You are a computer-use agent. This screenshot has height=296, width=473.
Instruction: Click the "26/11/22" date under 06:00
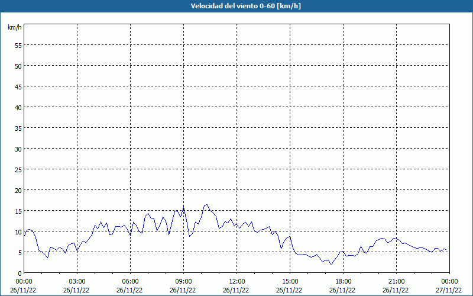(129, 290)
